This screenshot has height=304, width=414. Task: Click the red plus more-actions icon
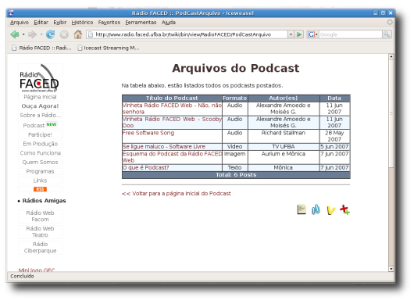coord(344,209)
